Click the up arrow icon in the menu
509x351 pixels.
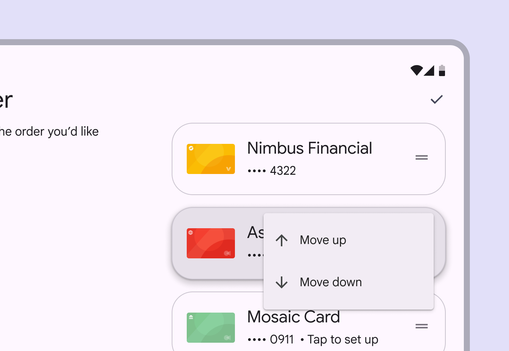point(282,240)
